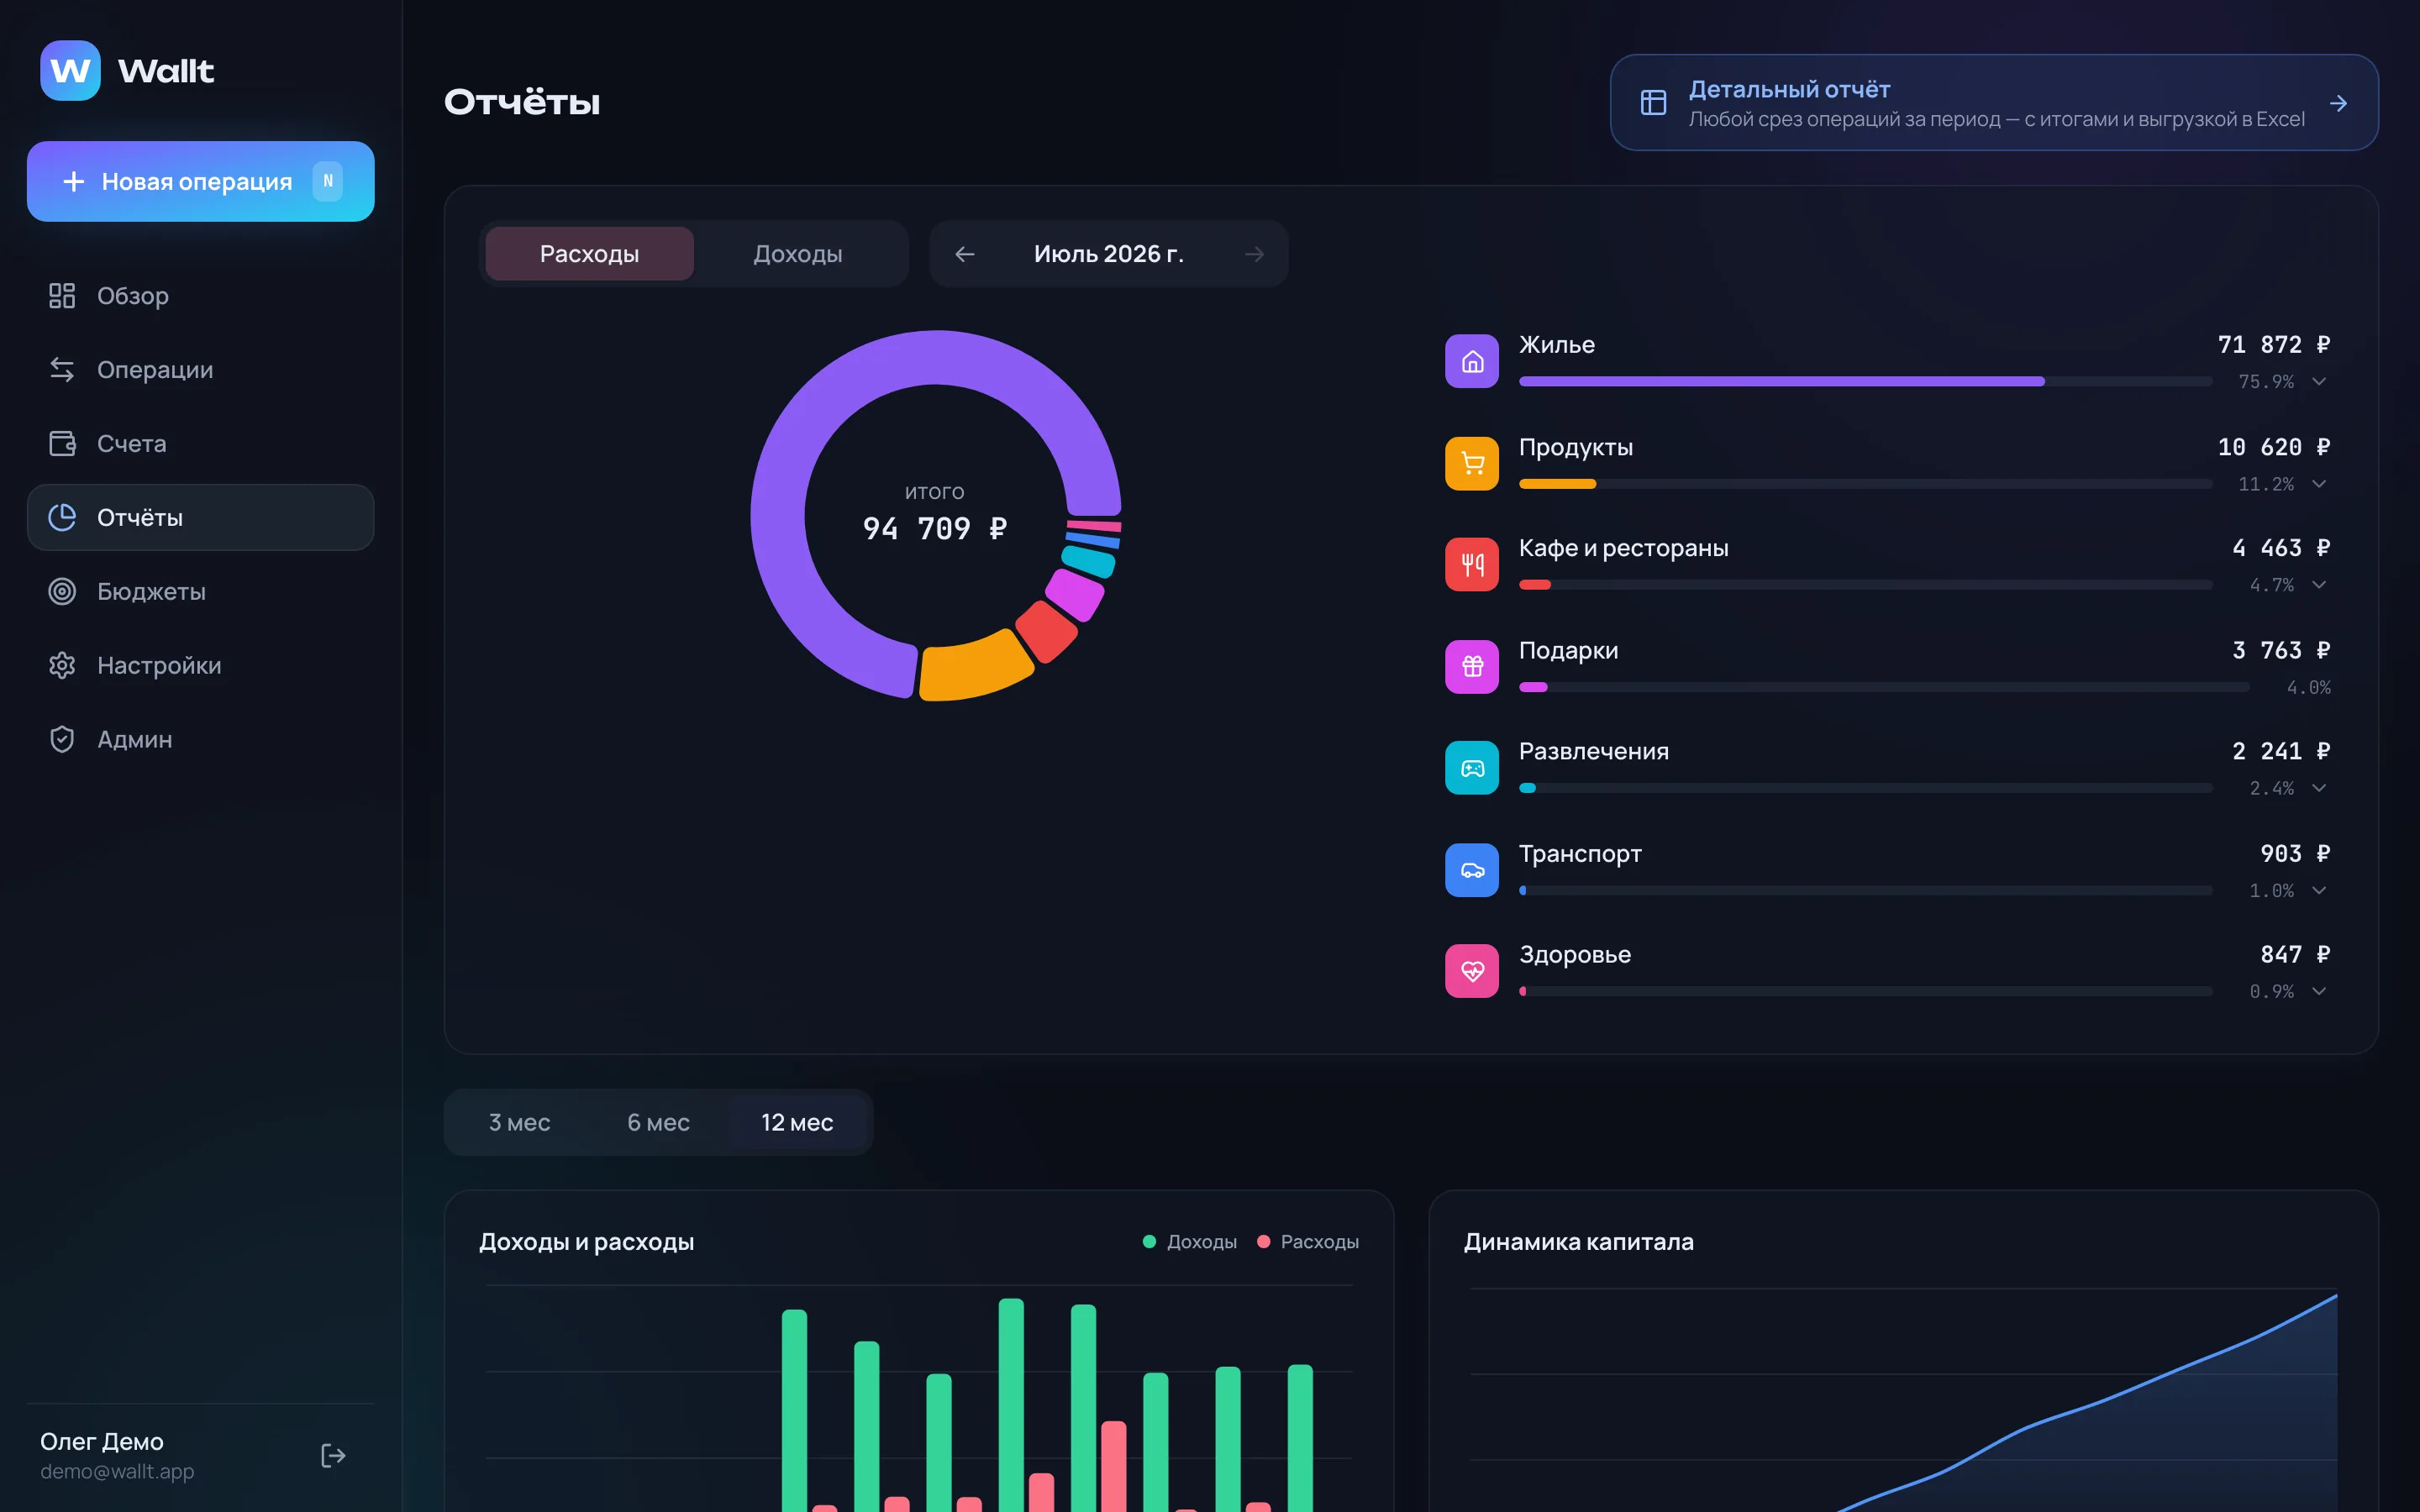Click the Админ shield icon
This screenshot has width=2420, height=1512.
coord(62,740)
